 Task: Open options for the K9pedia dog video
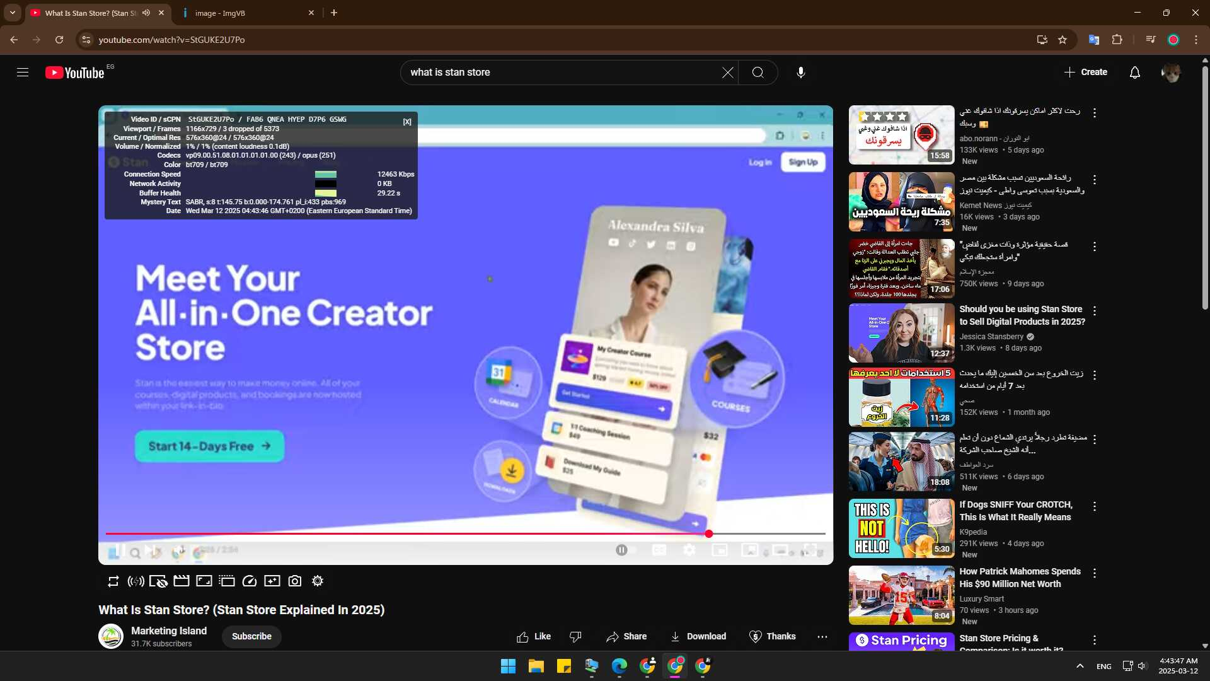point(1095,506)
